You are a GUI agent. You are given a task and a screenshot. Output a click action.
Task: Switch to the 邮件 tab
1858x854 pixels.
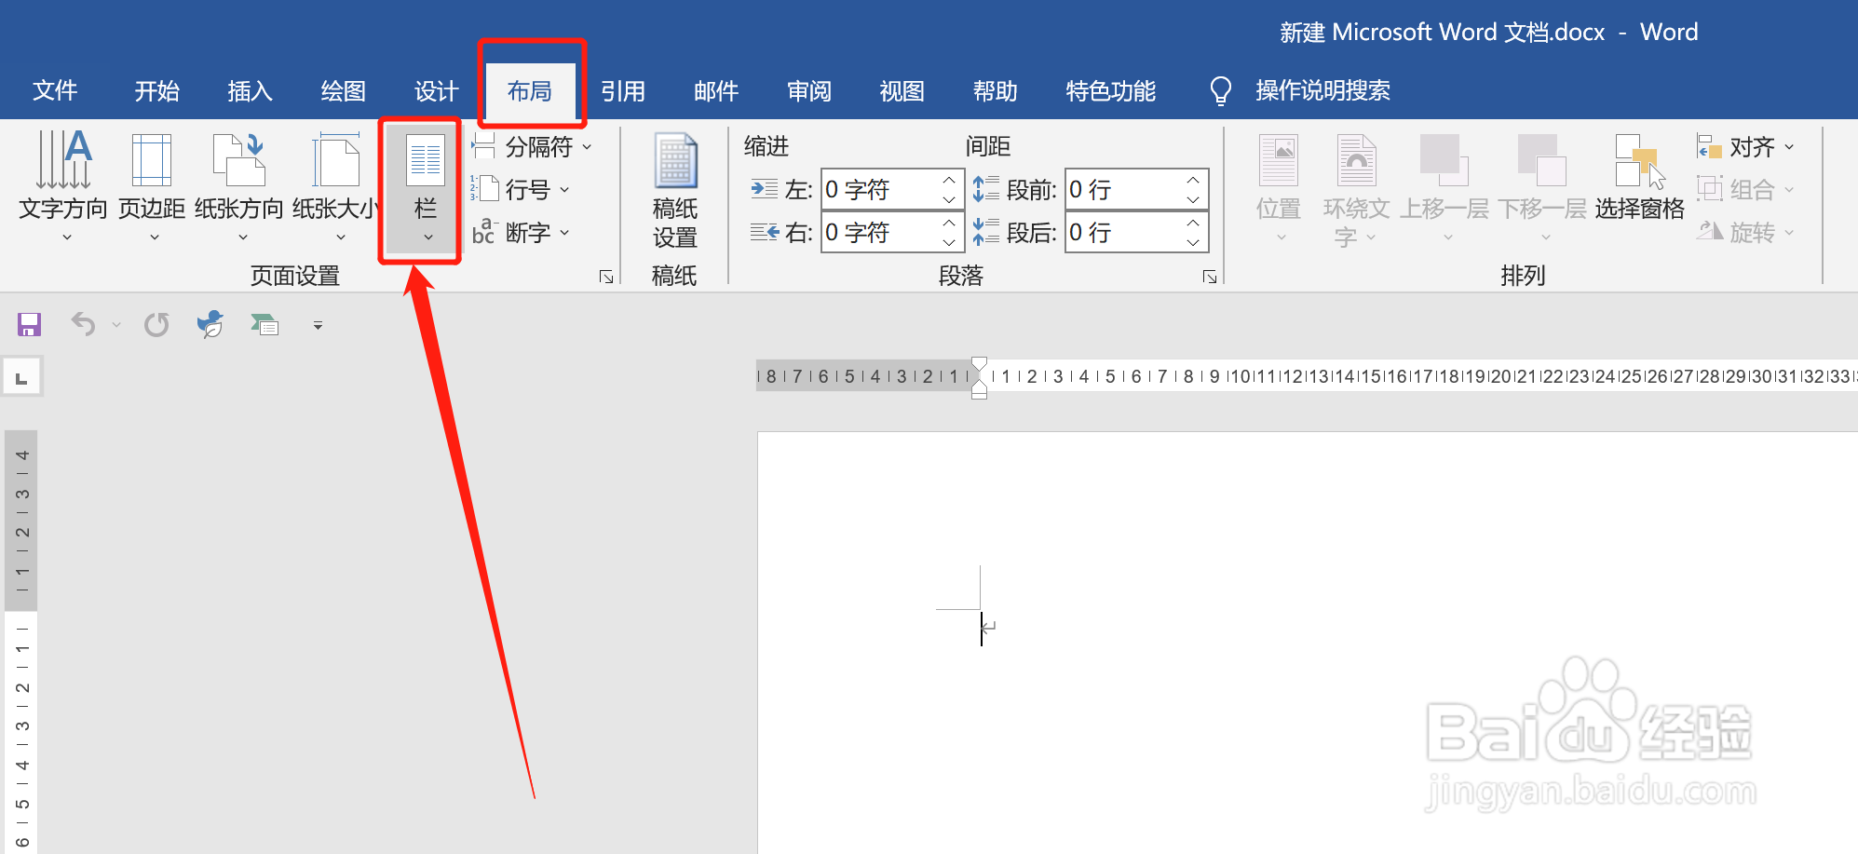tap(716, 91)
